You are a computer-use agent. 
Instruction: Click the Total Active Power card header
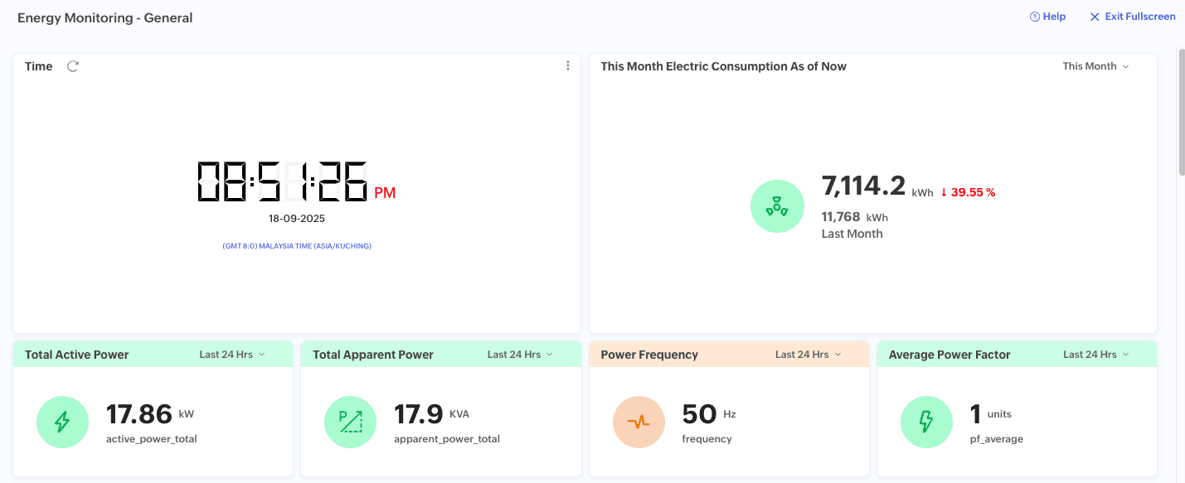[x=77, y=355]
